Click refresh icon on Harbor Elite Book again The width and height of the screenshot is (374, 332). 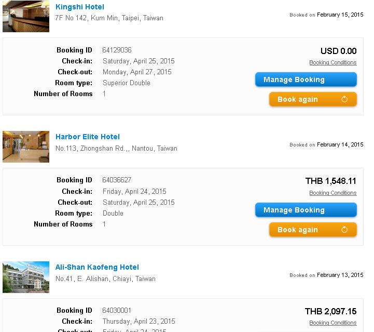(x=344, y=230)
